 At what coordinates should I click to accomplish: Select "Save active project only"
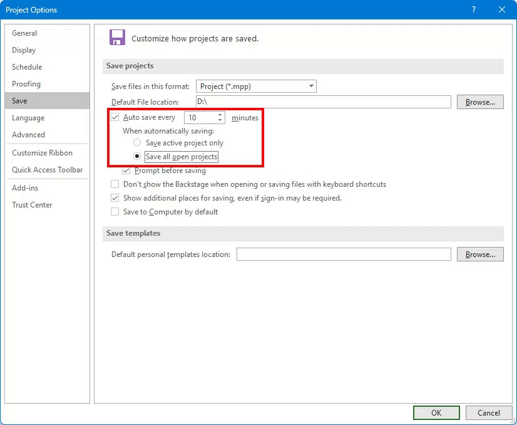[x=137, y=142]
